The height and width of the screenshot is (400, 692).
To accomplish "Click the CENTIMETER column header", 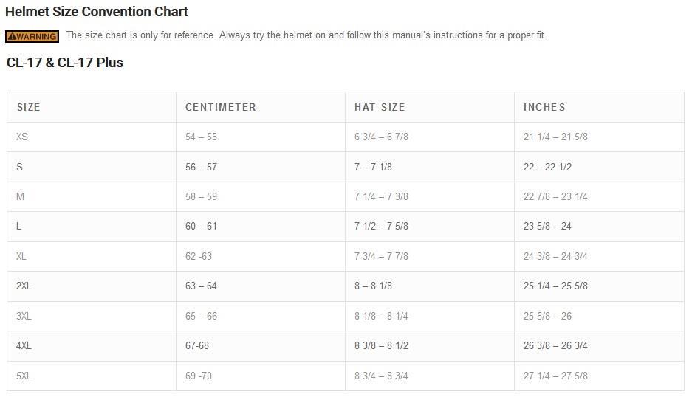I will pyautogui.click(x=221, y=107).
